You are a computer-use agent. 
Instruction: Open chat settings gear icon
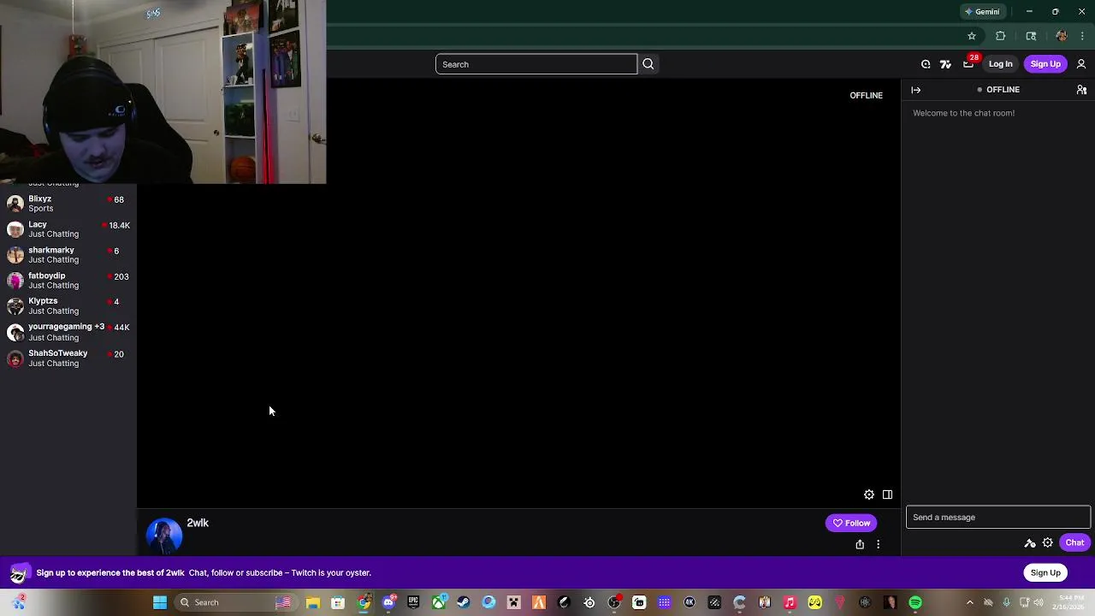coord(1047,542)
